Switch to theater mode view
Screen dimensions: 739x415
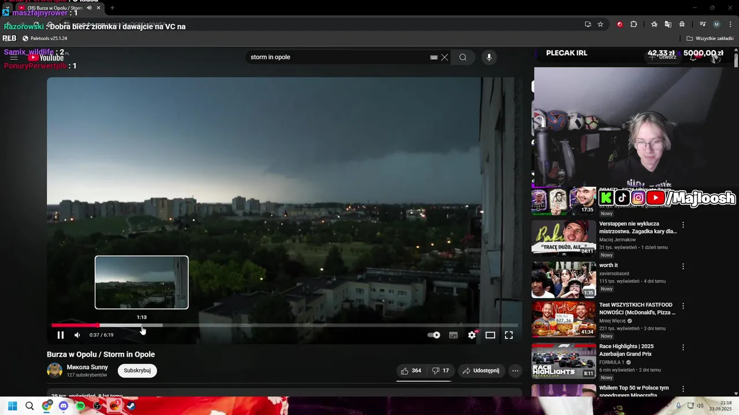click(x=490, y=335)
